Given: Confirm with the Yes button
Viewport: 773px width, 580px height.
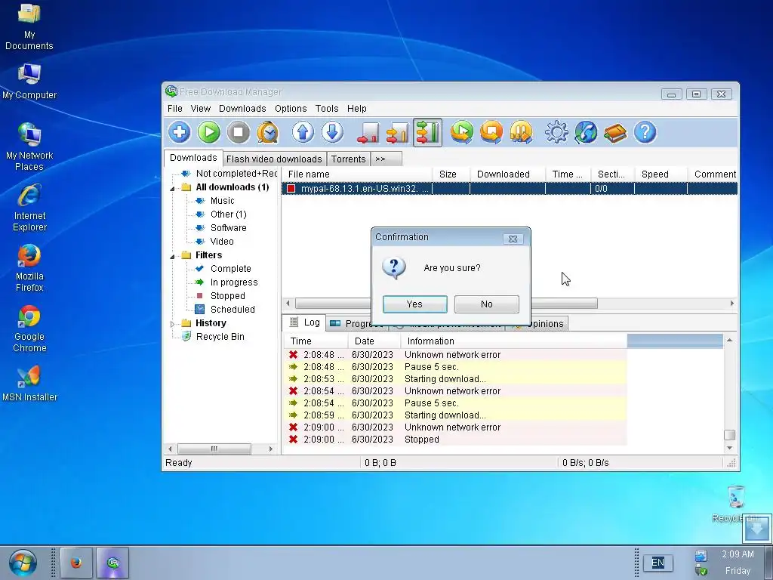Looking at the screenshot, I should click(x=414, y=304).
